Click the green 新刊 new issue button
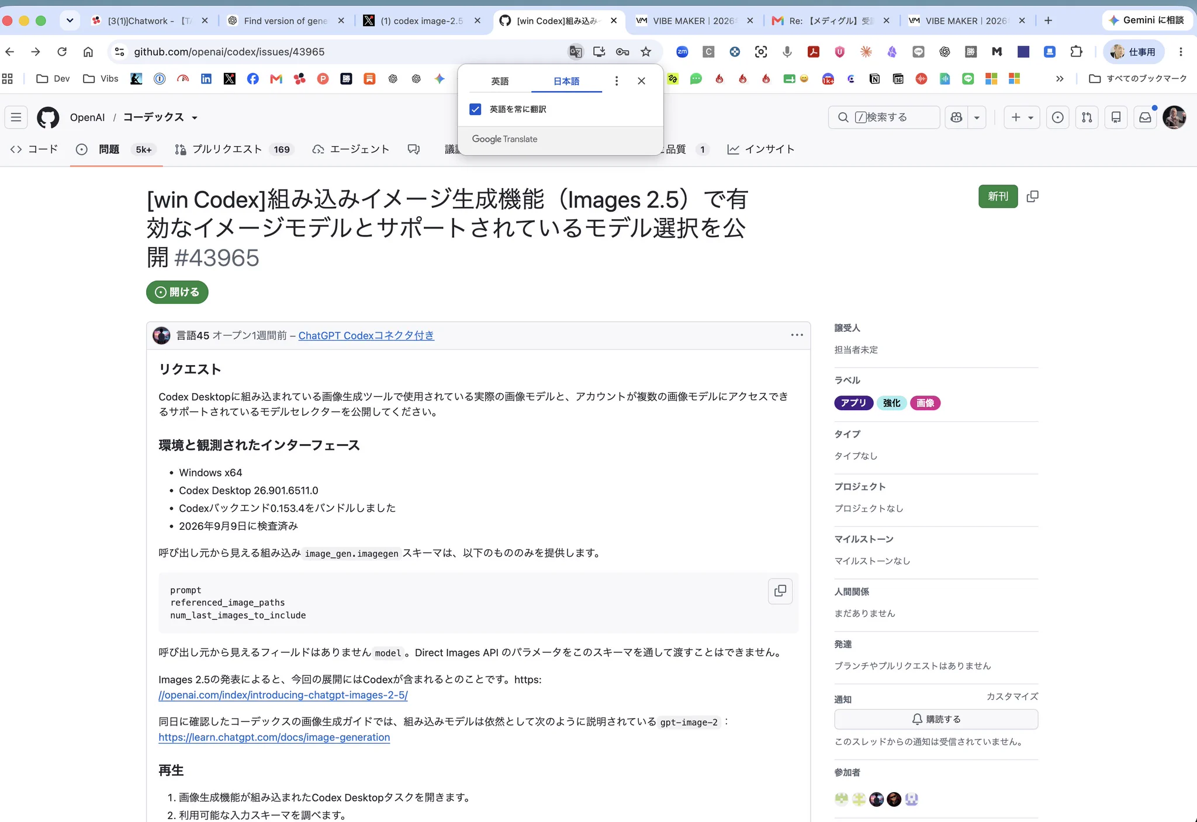The width and height of the screenshot is (1197, 822). pyautogui.click(x=998, y=196)
